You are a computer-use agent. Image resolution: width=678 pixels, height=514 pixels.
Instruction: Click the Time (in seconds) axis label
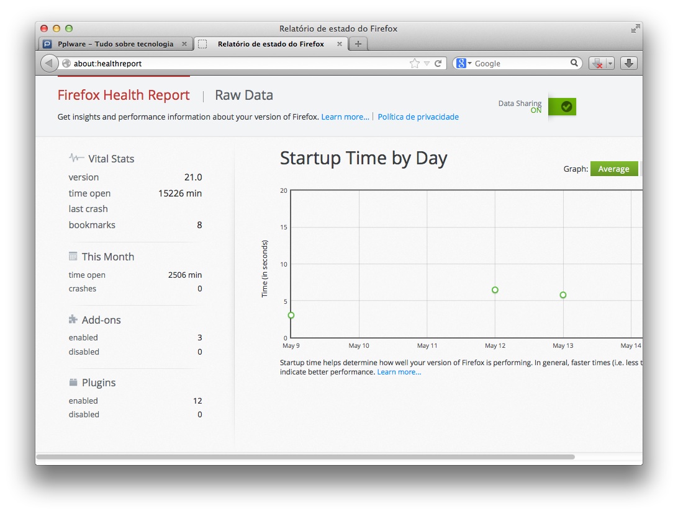[264, 268]
